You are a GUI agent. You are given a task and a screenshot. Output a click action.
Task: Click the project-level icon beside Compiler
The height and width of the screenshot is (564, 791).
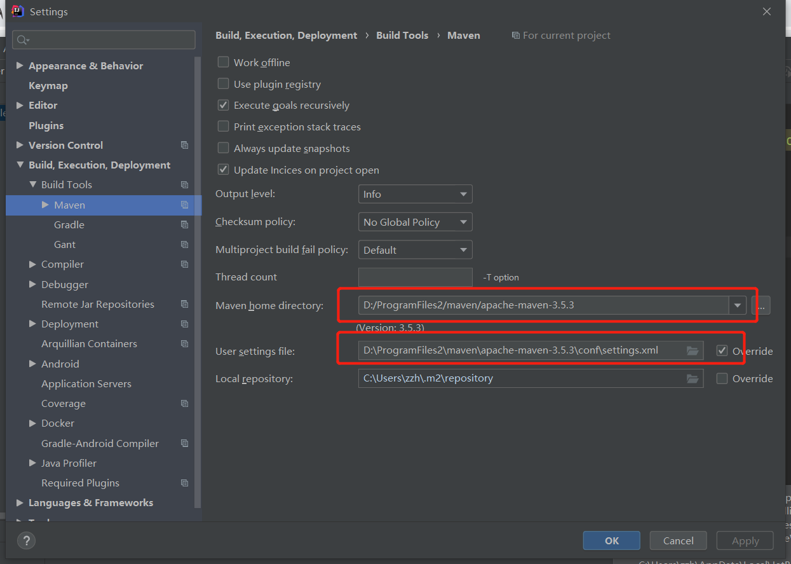[x=184, y=264]
